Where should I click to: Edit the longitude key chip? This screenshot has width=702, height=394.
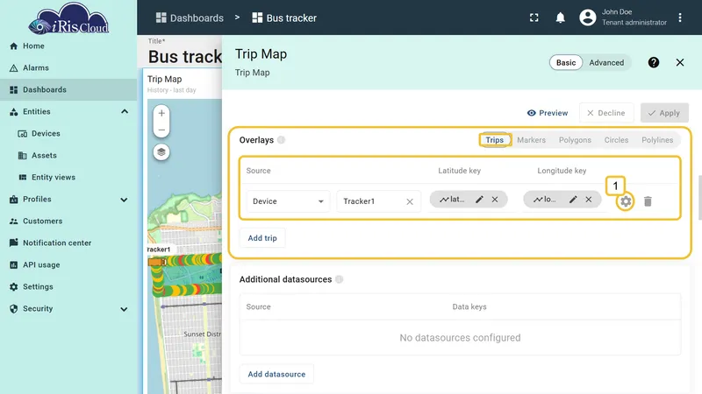point(573,200)
